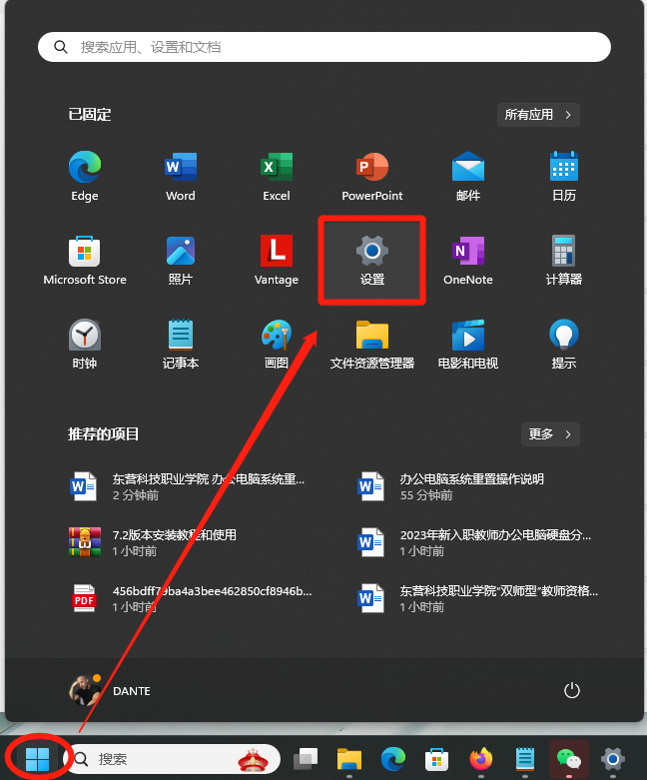Open the 456bdff79ba4a3bee462850cf8946b... PDF

click(191, 598)
